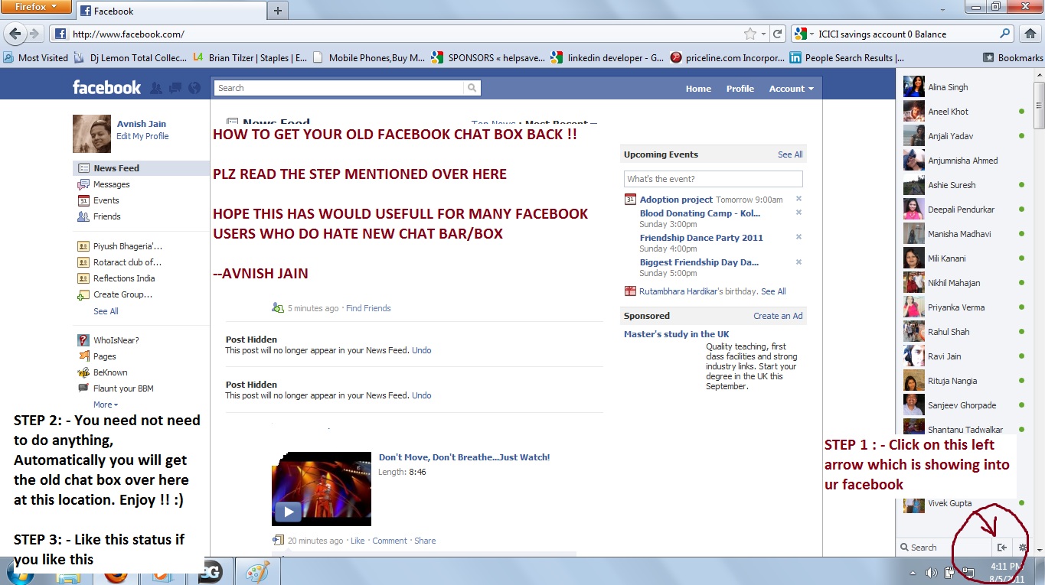This screenshot has width=1045, height=585.
Task: Expand More in the left sidebar
Action: 105,405
